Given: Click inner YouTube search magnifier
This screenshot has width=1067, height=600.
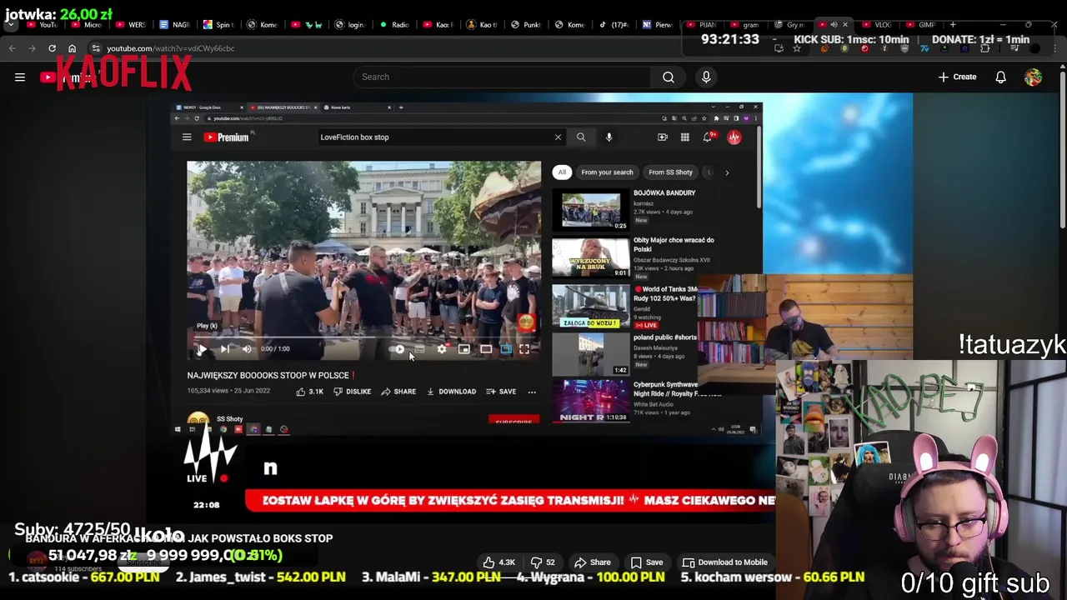Looking at the screenshot, I should 581,137.
